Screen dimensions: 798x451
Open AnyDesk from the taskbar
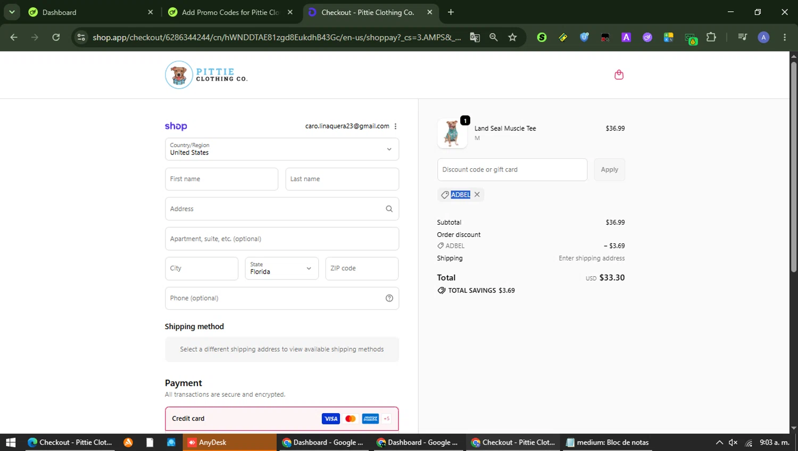tap(230, 442)
